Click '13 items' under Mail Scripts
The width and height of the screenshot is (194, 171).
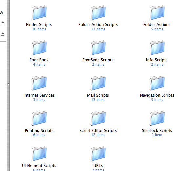coord(98,100)
